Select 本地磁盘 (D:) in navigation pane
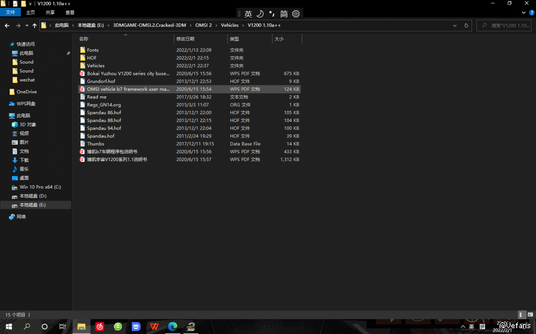This screenshot has height=334, width=536. (x=29, y=196)
